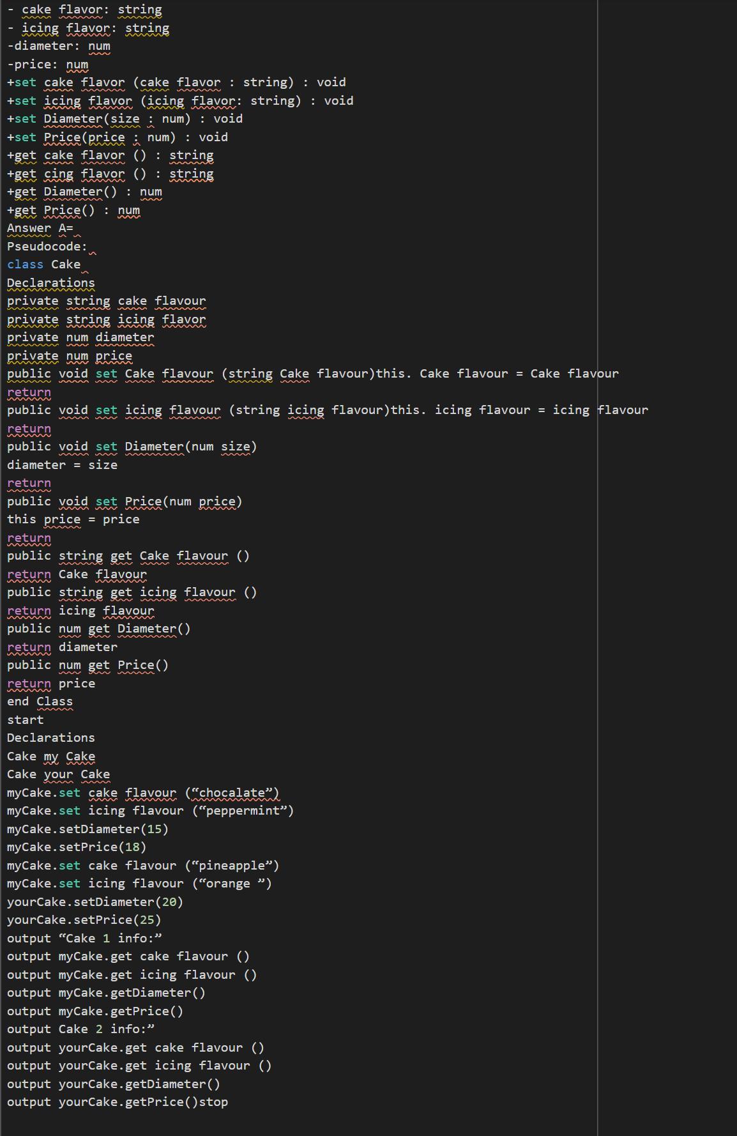Viewport: 737px width, 1136px height.
Task: Click 'return icing flavour' line
Action: point(80,611)
